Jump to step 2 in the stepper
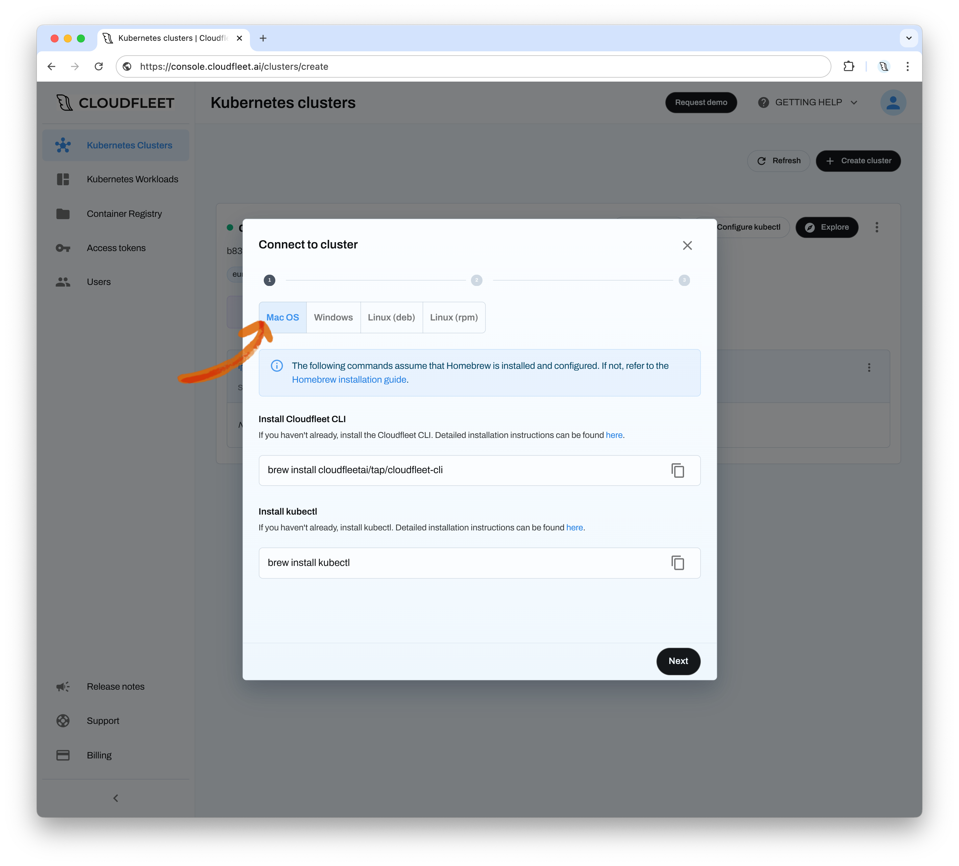The height and width of the screenshot is (866, 959). click(477, 280)
